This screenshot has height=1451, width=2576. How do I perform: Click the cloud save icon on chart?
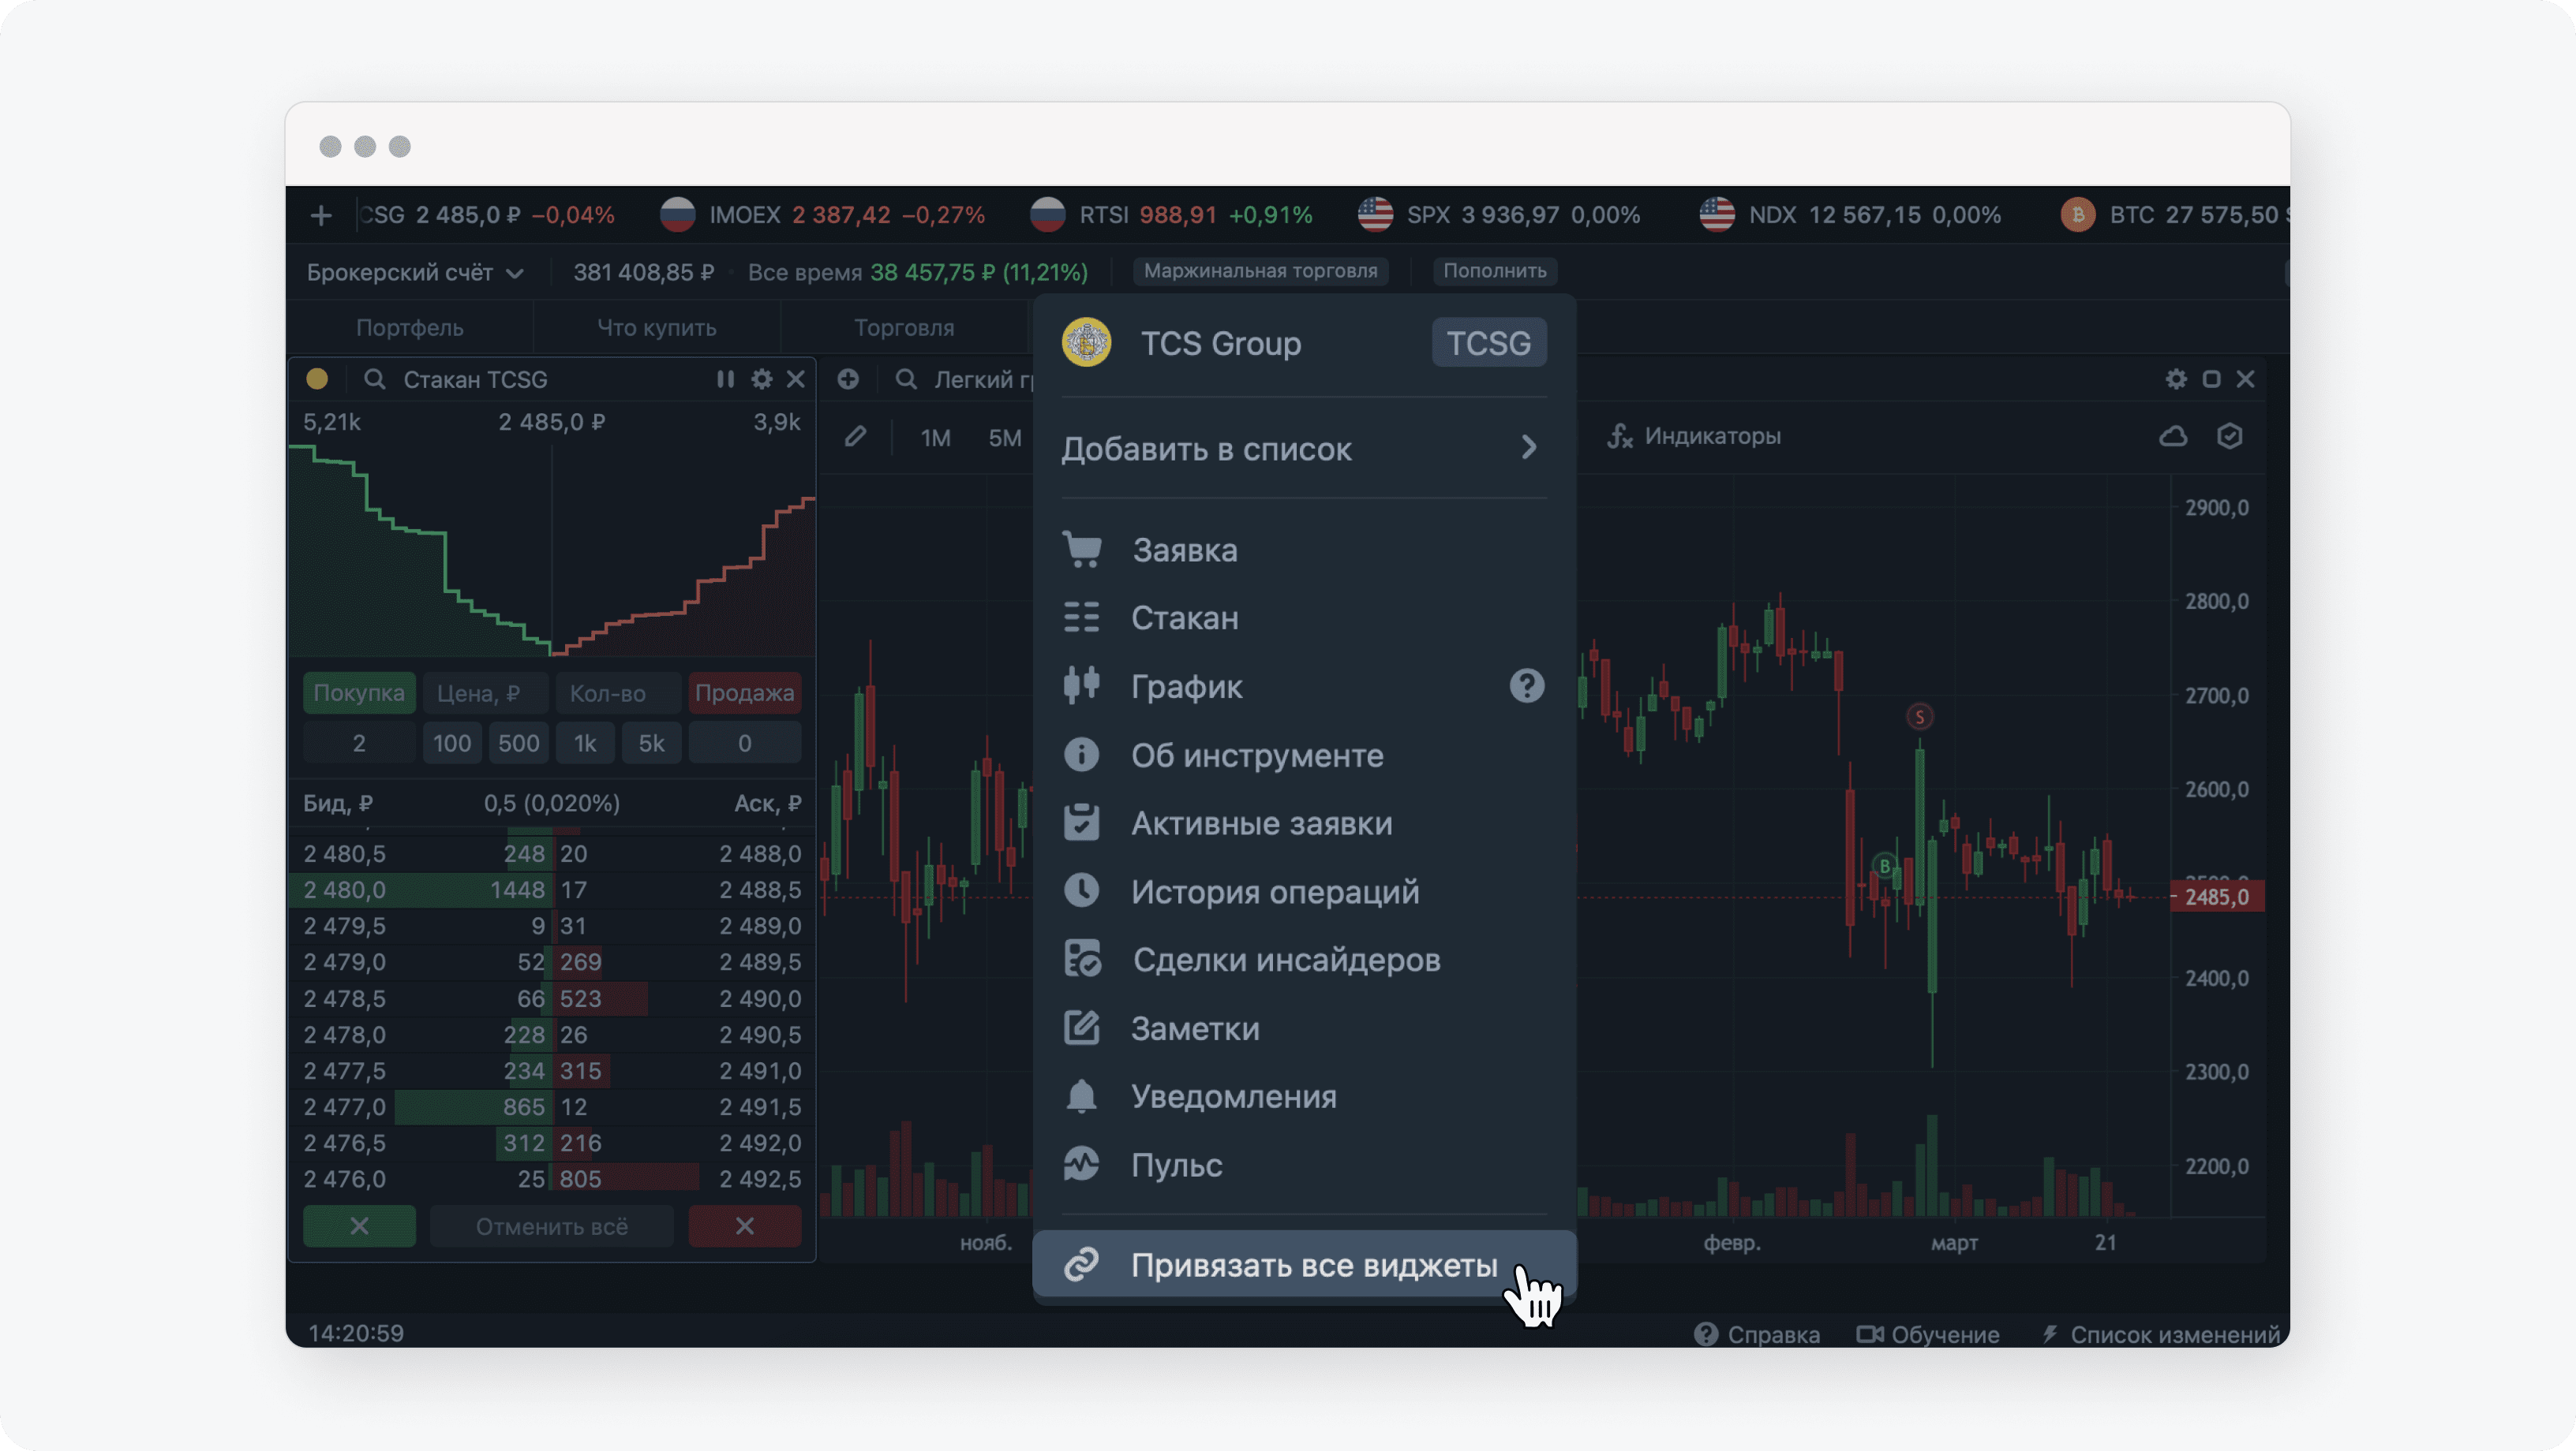(x=2173, y=436)
